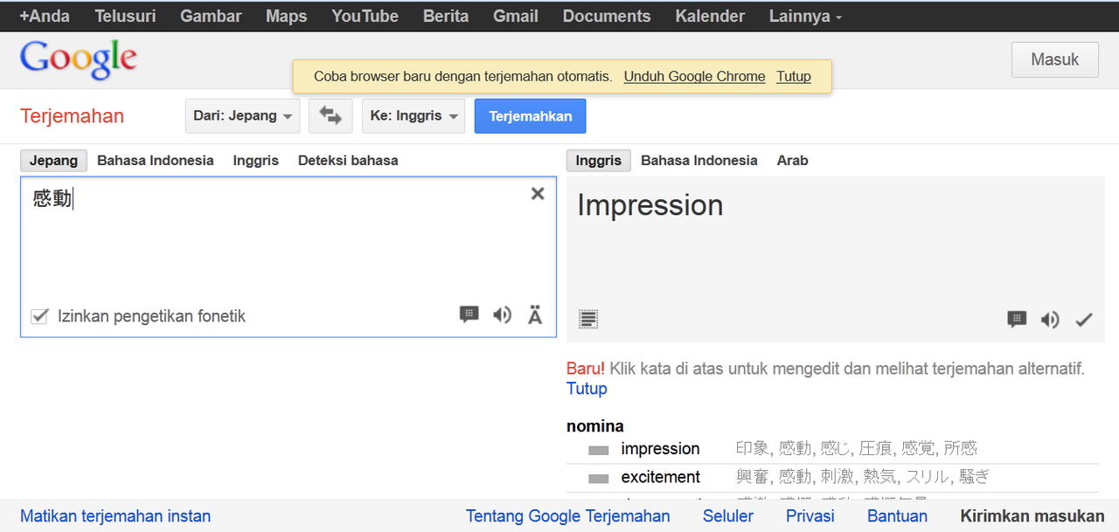
Task: Select Inggris target language tab
Action: point(599,161)
